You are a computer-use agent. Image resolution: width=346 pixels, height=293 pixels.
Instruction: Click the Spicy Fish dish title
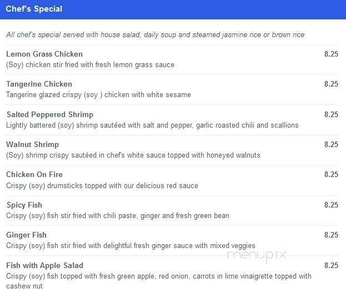24,205
